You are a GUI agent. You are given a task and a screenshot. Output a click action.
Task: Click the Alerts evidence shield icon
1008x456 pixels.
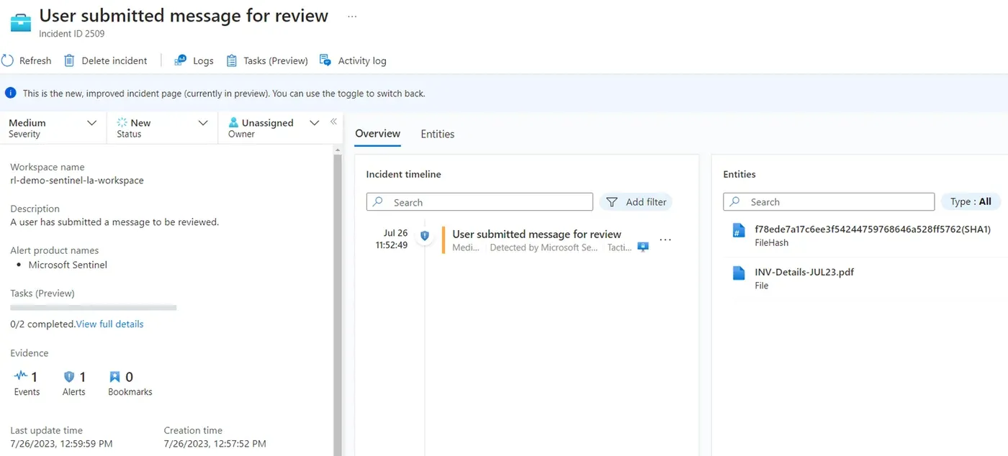(x=69, y=376)
